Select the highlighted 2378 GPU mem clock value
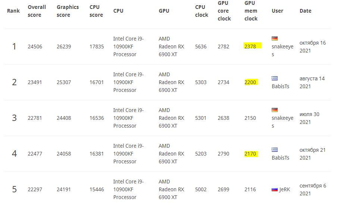337x205 pixels. coord(250,47)
